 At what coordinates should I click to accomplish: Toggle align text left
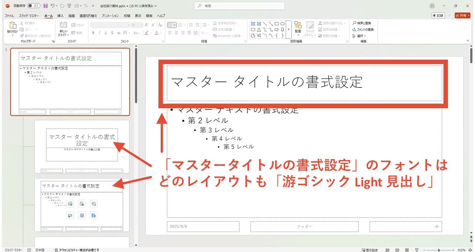pos(170,33)
